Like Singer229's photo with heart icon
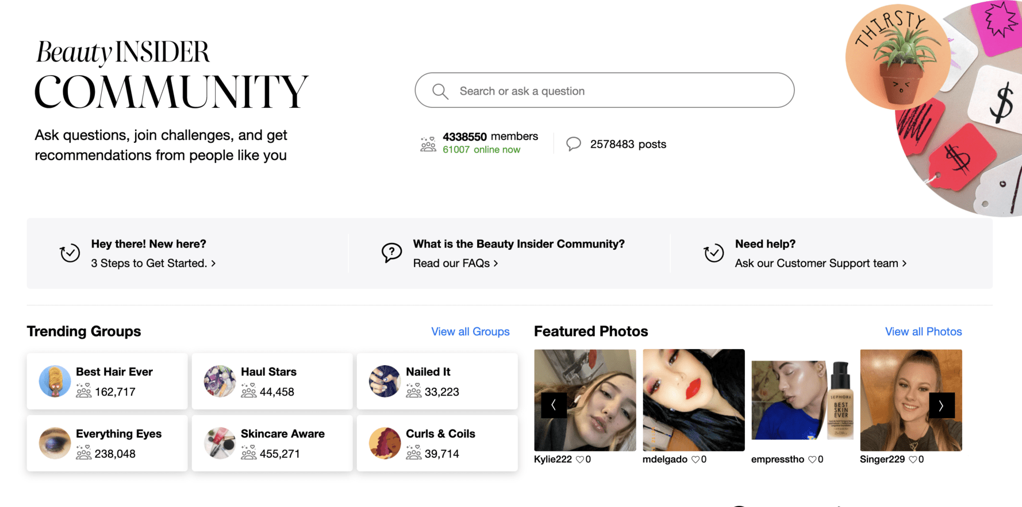This screenshot has height=507, width=1022. pyautogui.click(x=913, y=459)
